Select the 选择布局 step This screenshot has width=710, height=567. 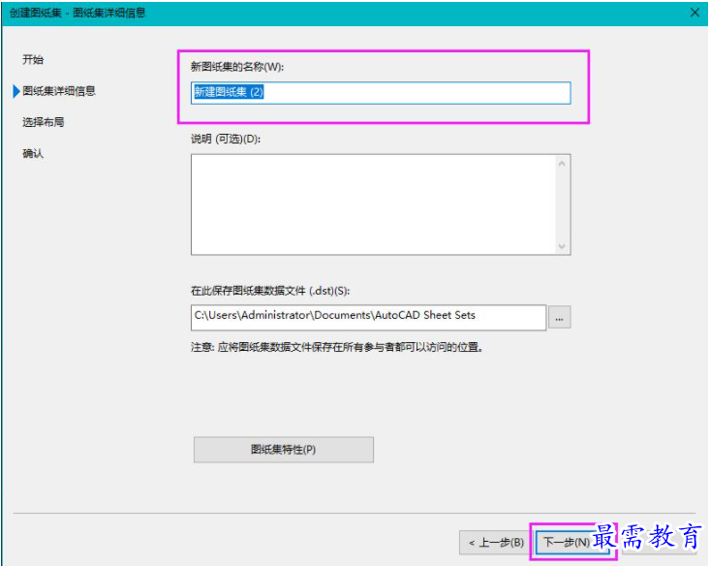click(x=44, y=122)
